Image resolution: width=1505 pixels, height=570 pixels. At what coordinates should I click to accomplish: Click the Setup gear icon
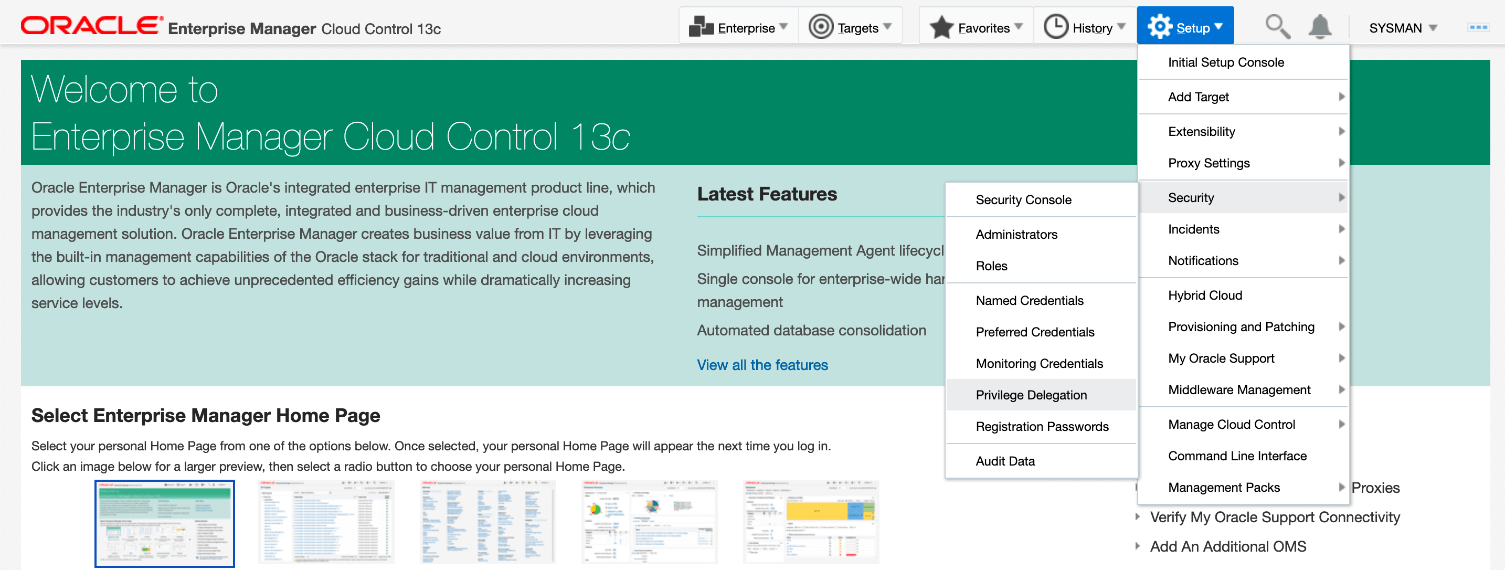[1159, 27]
